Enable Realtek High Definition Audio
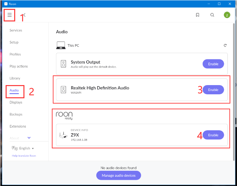Screen dimensions: 237x186 [x=213, y=90]
